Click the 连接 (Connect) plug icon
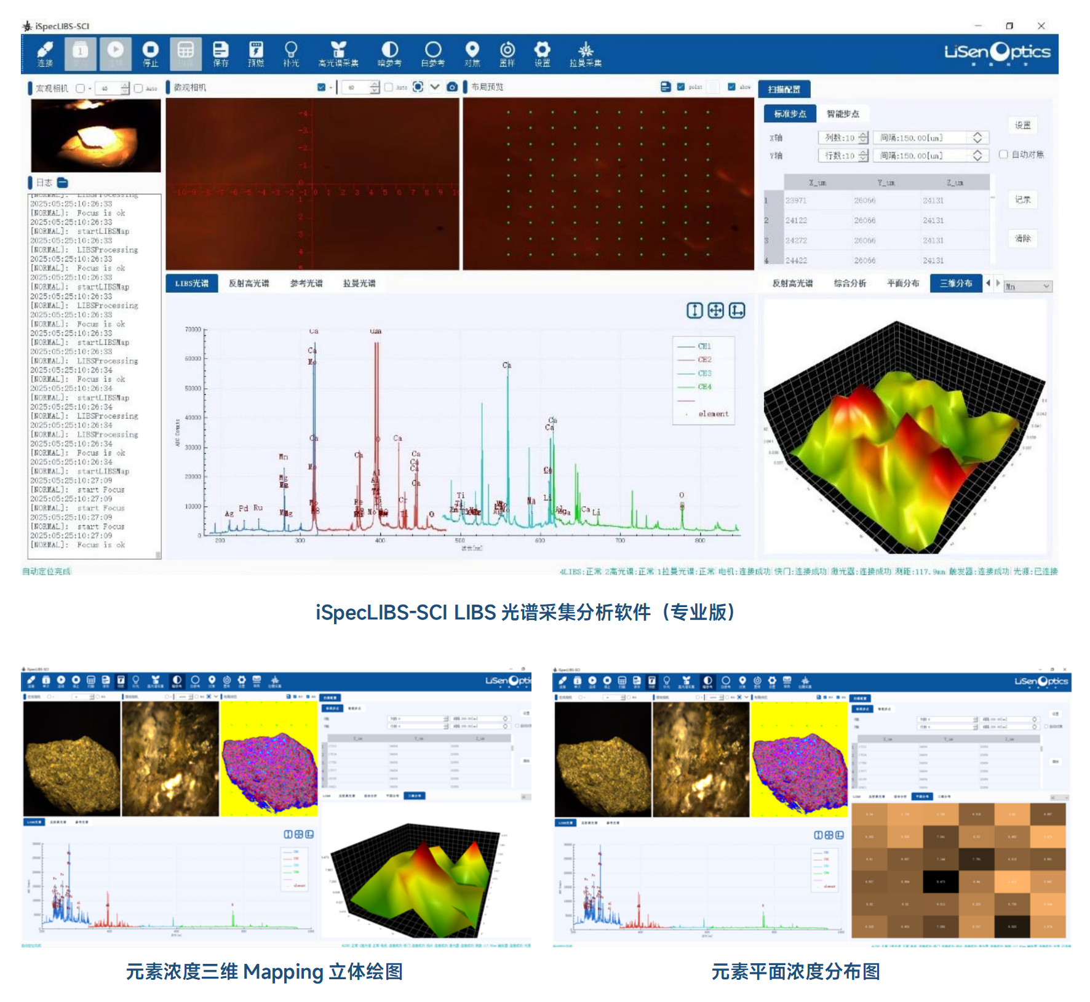 coord(45,53)
